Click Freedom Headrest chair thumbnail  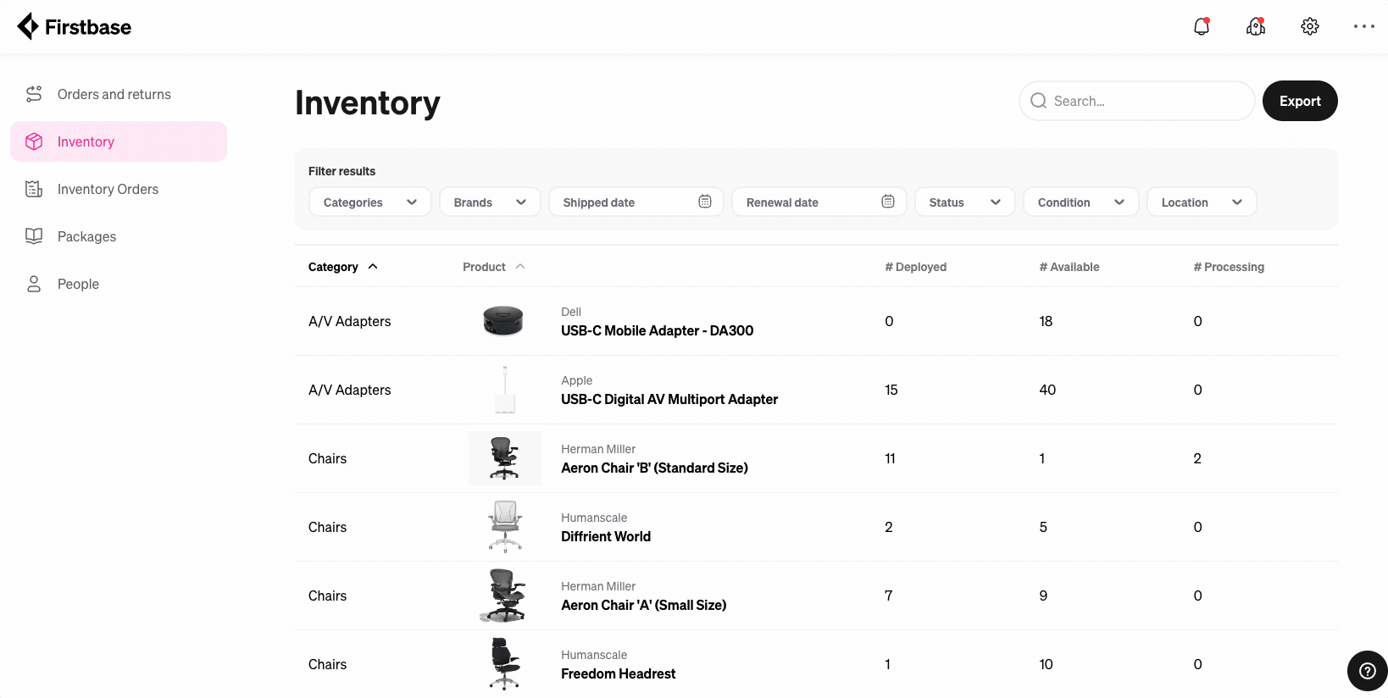[x=505, y=664]
